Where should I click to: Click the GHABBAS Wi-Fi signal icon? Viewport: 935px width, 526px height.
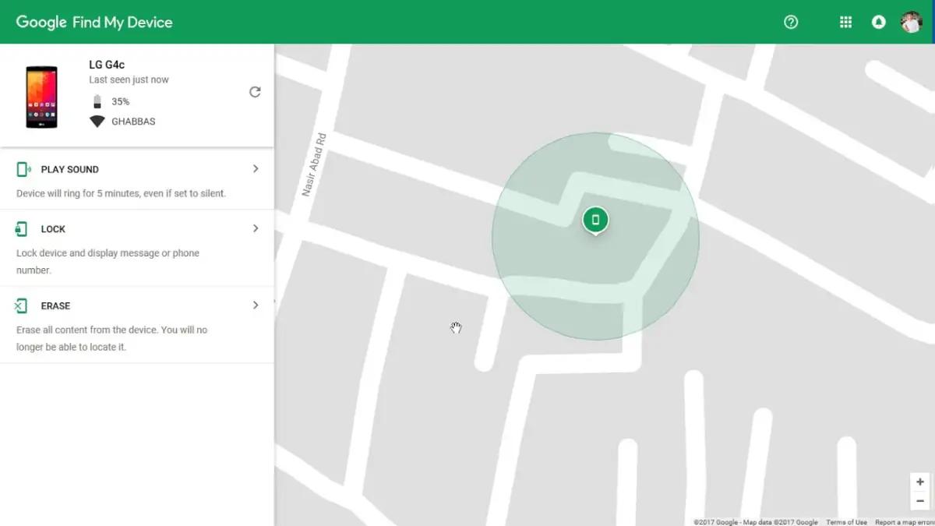[x=97, y=122]
